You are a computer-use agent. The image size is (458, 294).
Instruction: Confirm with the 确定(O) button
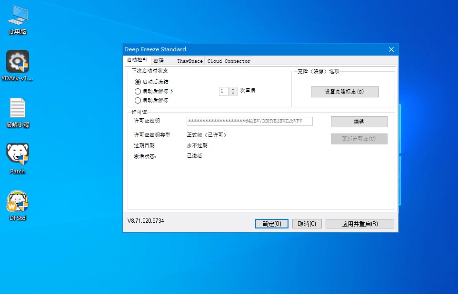tap(272, 224)
